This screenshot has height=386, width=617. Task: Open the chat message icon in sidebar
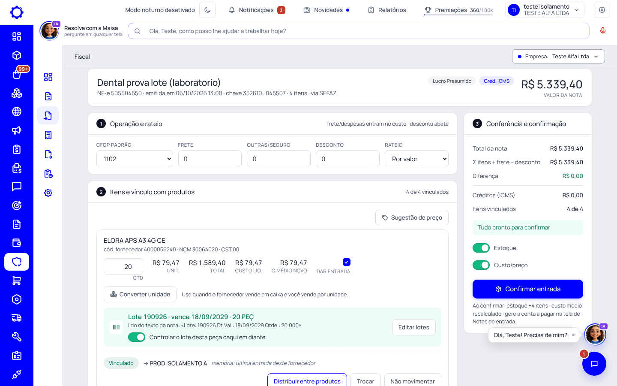pos(17,187)
